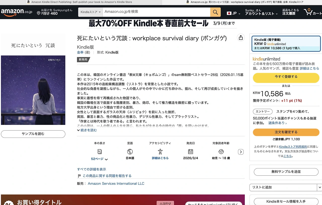Open the Kindleストア search category dropdown
Image resolution: width=322 pixels, height=205 pixels.
tap(91, 12)
